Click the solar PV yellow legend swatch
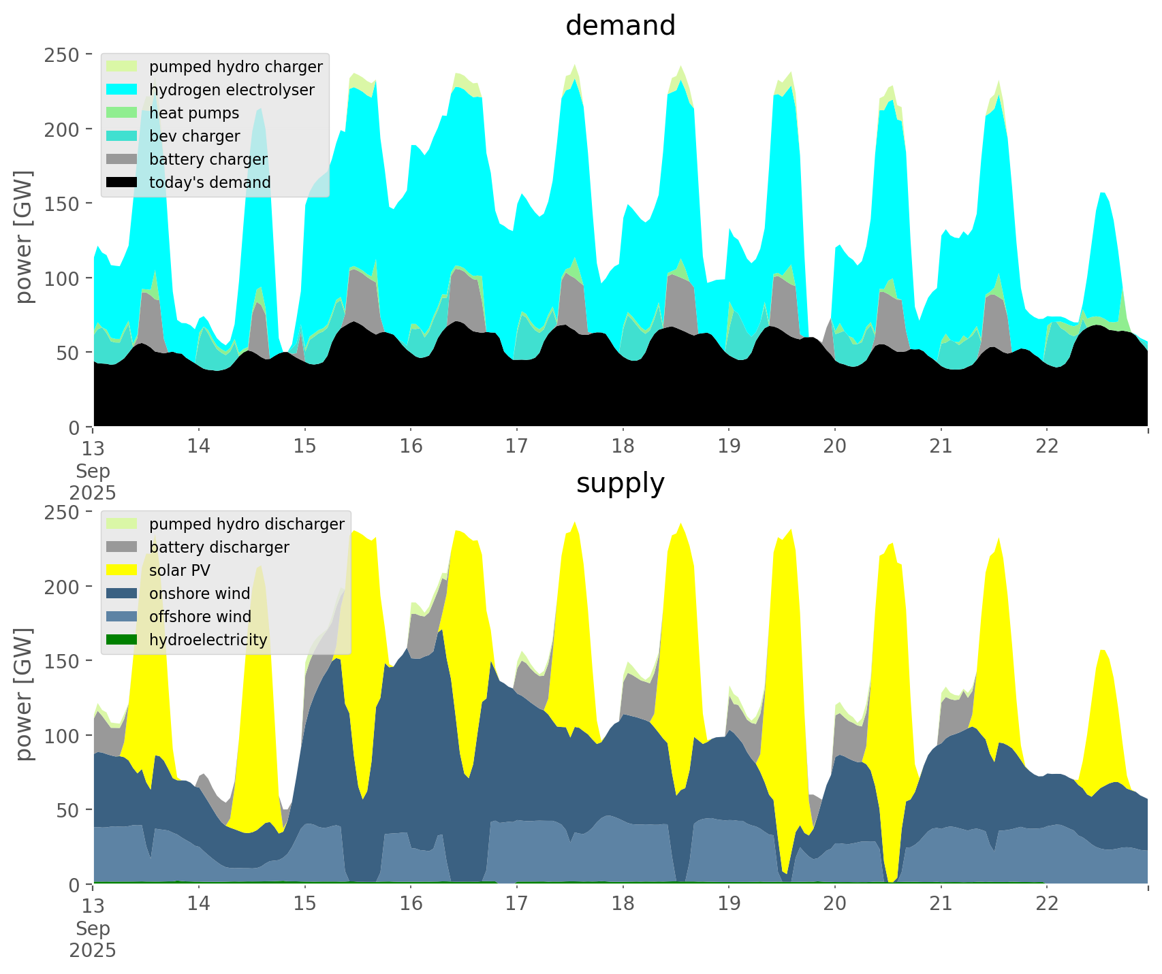The height and width of the screenshot is (974, 1162). coord(122,570)
